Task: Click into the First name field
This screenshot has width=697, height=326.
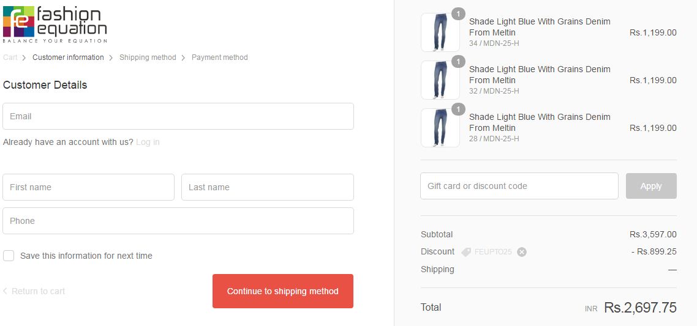Action: (x=89, y=187)
